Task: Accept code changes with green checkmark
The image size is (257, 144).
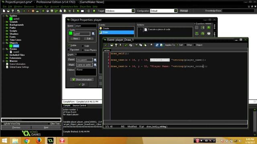Action: point(106,45)
